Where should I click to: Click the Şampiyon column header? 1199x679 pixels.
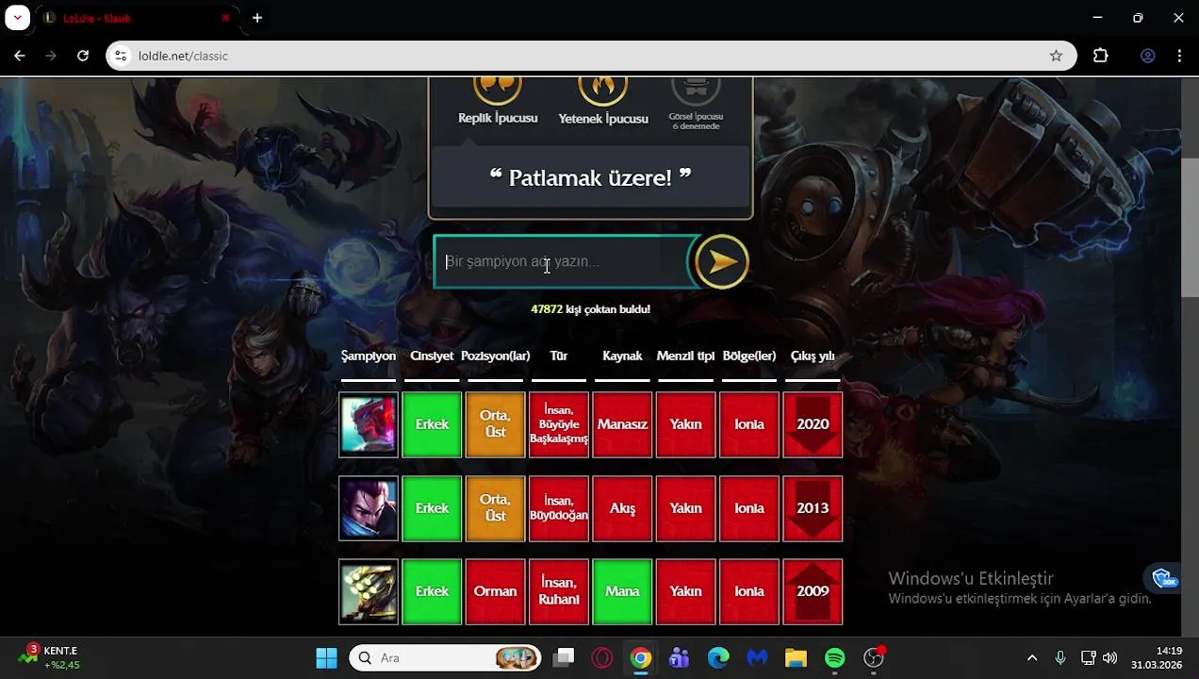tap(369, 356)
